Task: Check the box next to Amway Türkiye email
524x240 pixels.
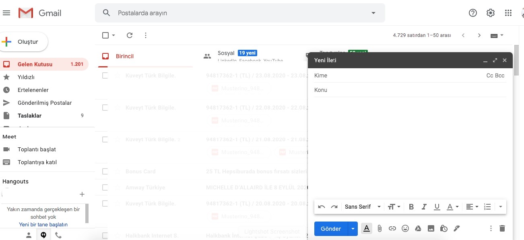Action: 105,187
